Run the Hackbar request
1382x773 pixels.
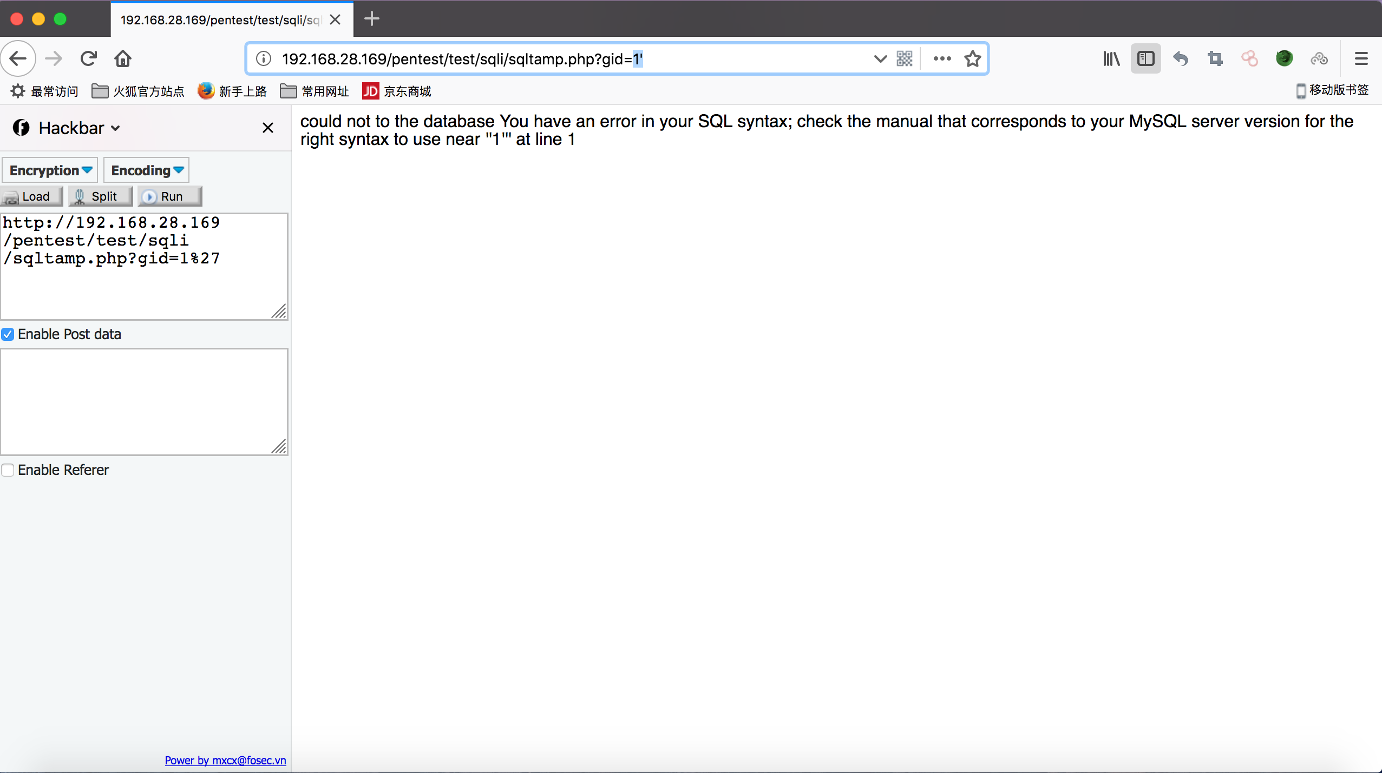[x=170, y=196]
